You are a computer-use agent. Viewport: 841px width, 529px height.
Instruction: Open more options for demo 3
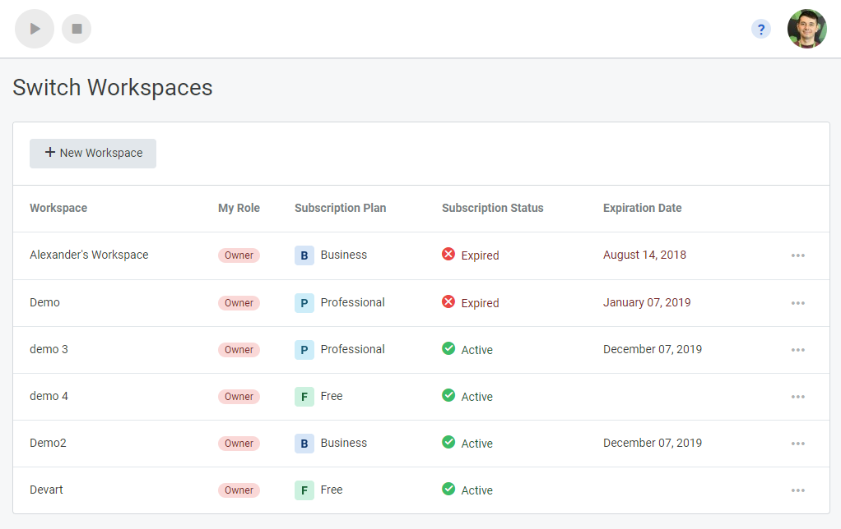click(797, 350)
